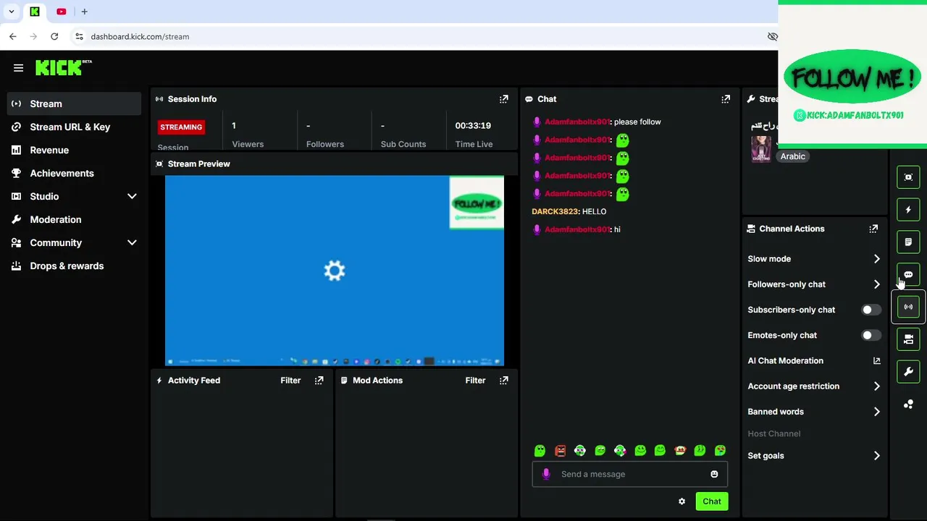Open Mod Actions Filter
The width and height of the screenshot is (927, 521).
click(475, 380)
